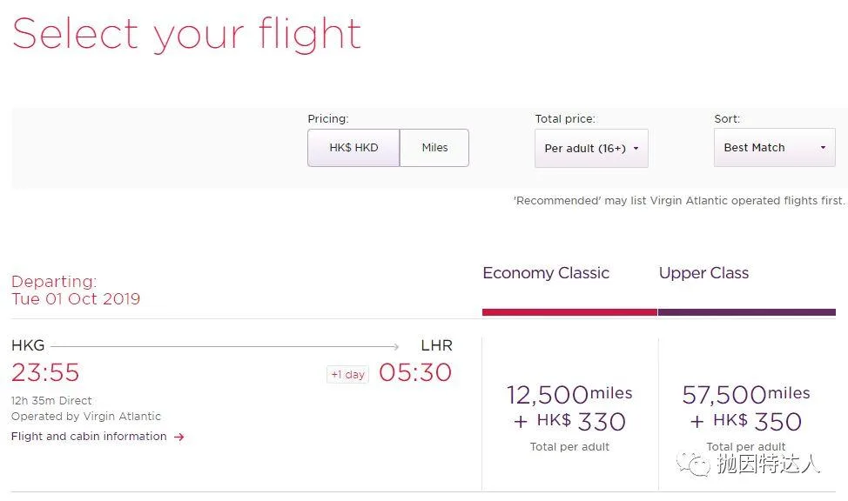Select the 12,500 miles Economy Classic fare
This screenshot has width=848, height=501.
tap(569, 407)
